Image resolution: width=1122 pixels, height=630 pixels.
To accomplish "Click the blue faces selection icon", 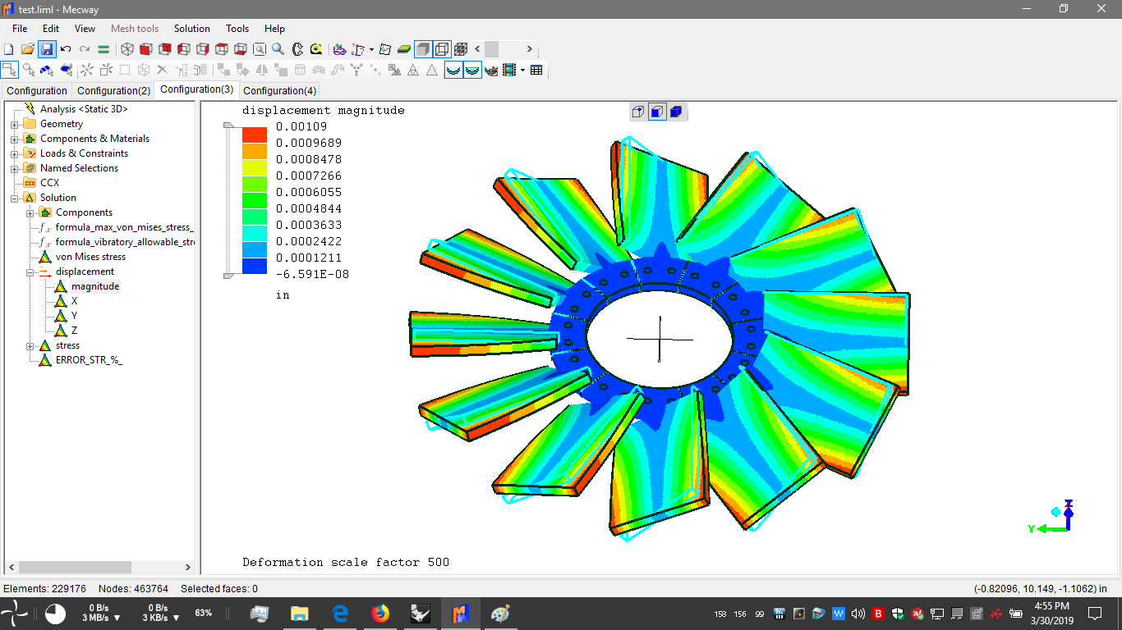I will coord(48,71).
